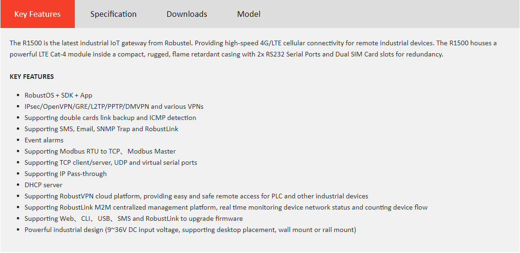Screen dimensions: 520x253
Task: Click the RobustVPN cloud platform item
Action: pyautogui.click(x=196, y=197)
